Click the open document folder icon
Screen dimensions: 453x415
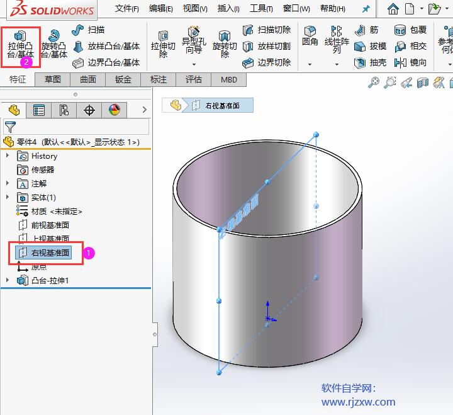435,9
